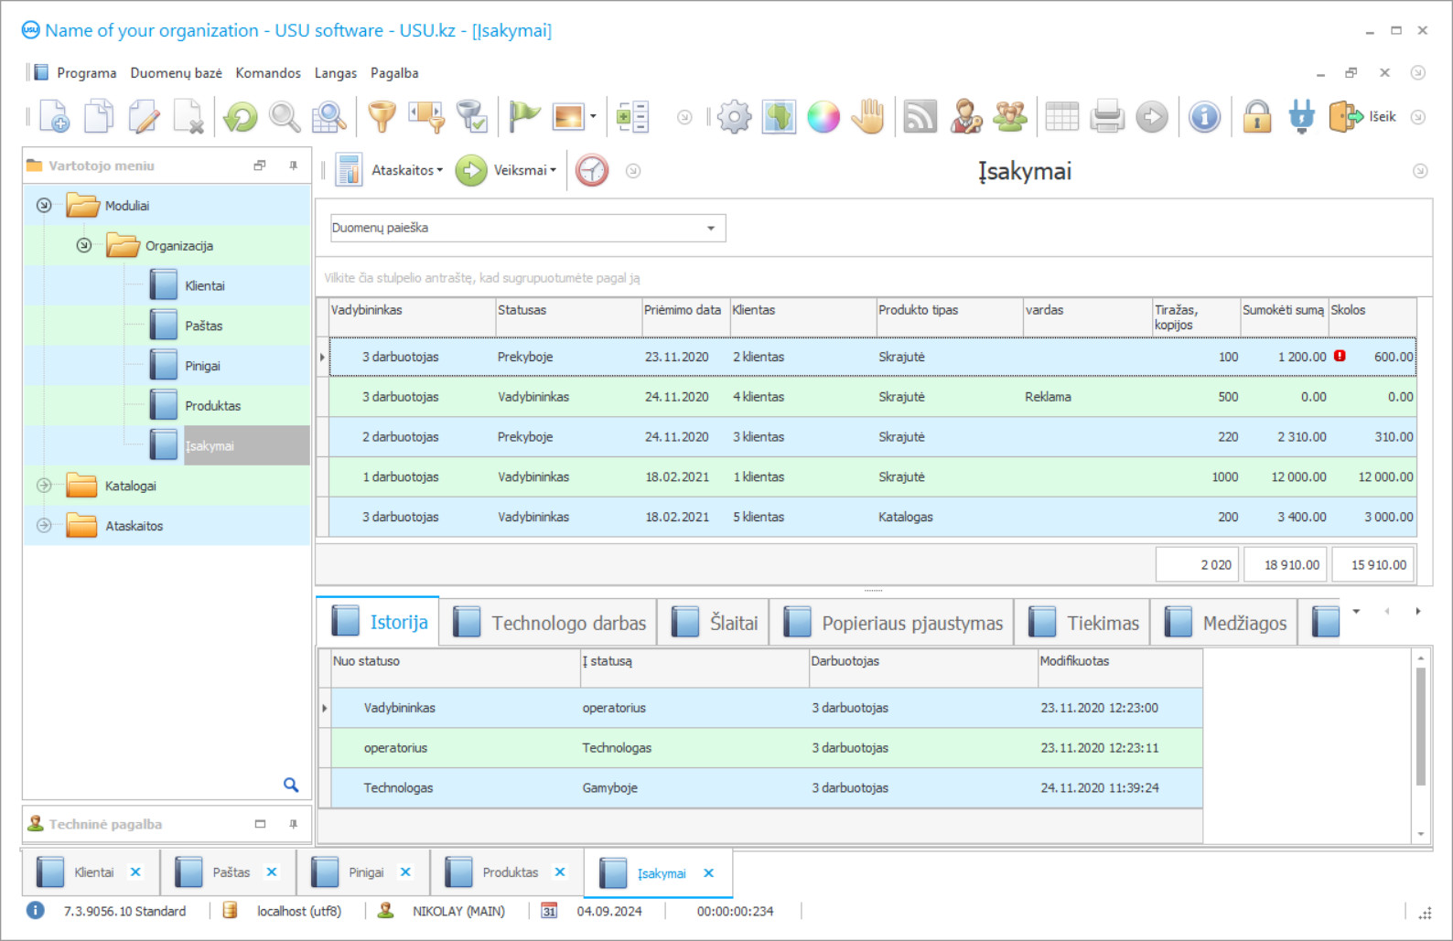Image resolution: width=1453 pixels, height=941 pixels.
Task: Click the magnifying glass search icon in toolbar
Action: point(285,117)
